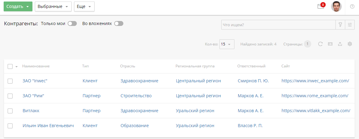Click the help question mark icon
The image size is (359, 139).
click(352, 6)
